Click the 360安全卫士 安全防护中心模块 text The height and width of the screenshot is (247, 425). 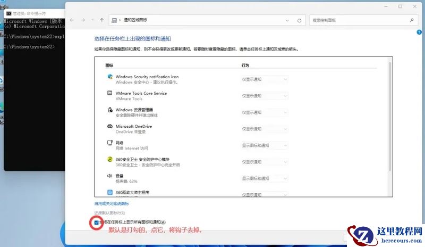click(142, 159)
